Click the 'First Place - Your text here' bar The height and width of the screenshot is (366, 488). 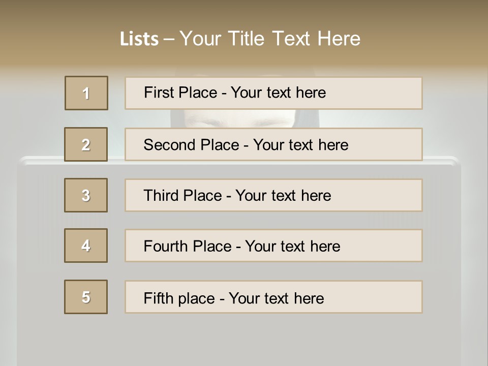273,93
